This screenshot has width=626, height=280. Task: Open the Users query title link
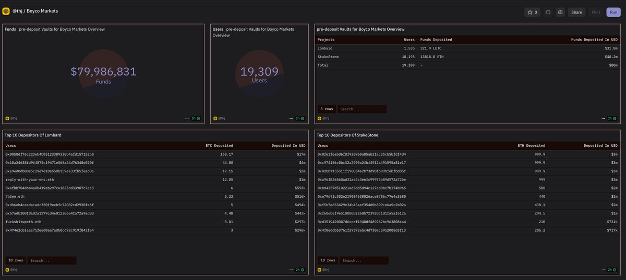[x=219, y=29]
